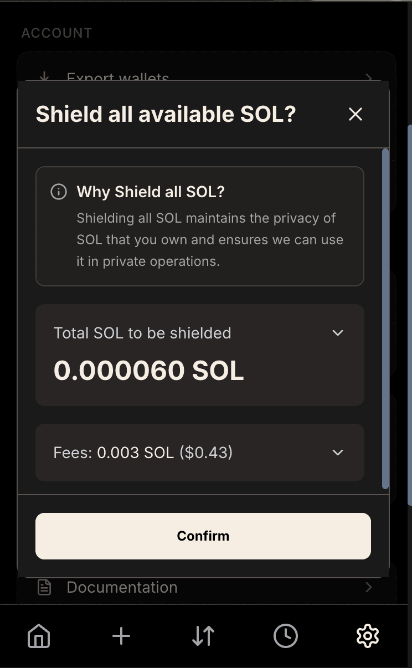Dismiss the shield dialog with the X
412x668 pixels.
355,114
